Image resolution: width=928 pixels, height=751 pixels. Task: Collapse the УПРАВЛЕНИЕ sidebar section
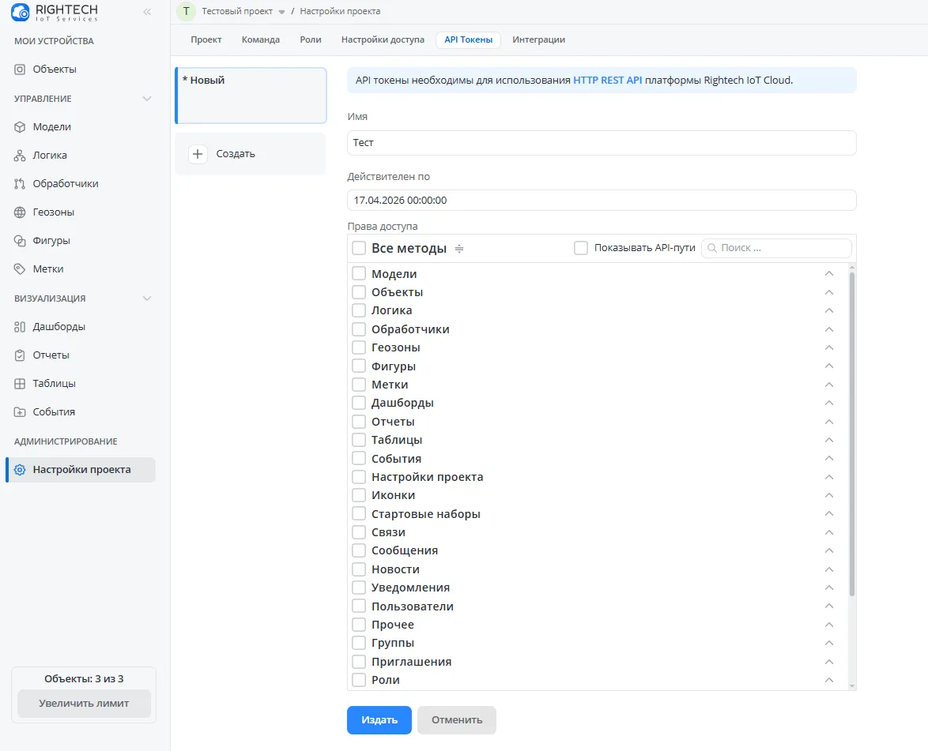[x=146, y=99]
